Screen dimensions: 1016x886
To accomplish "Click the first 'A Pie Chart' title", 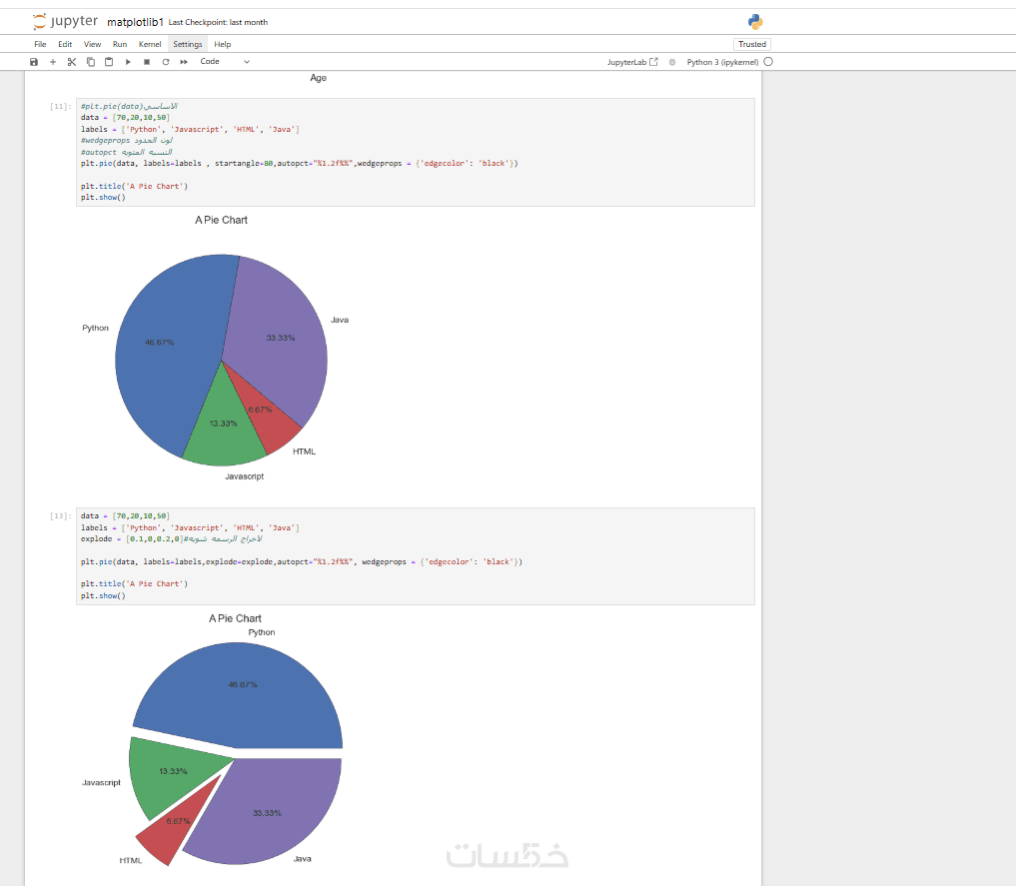I will pos(221,220).
